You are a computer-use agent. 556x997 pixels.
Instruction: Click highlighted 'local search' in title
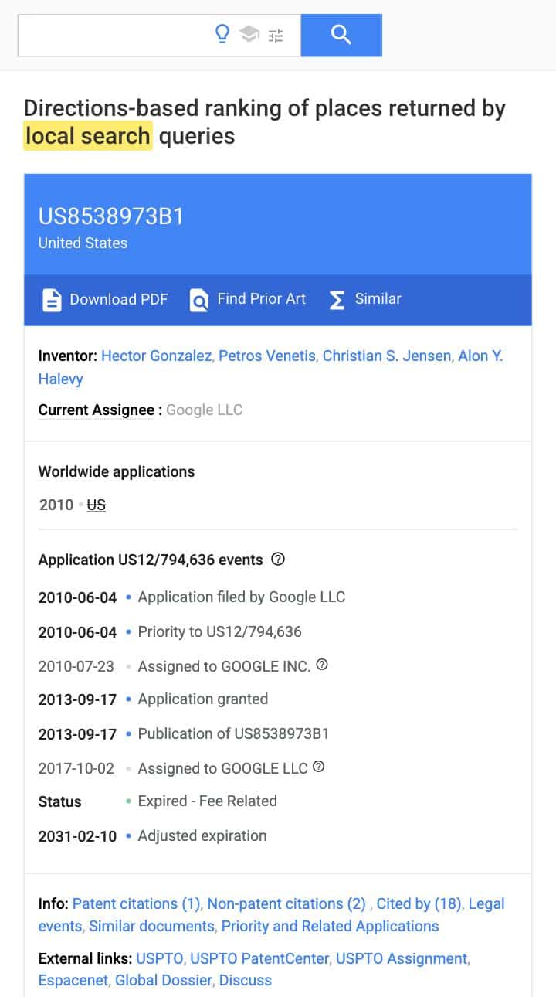[88, 136]
